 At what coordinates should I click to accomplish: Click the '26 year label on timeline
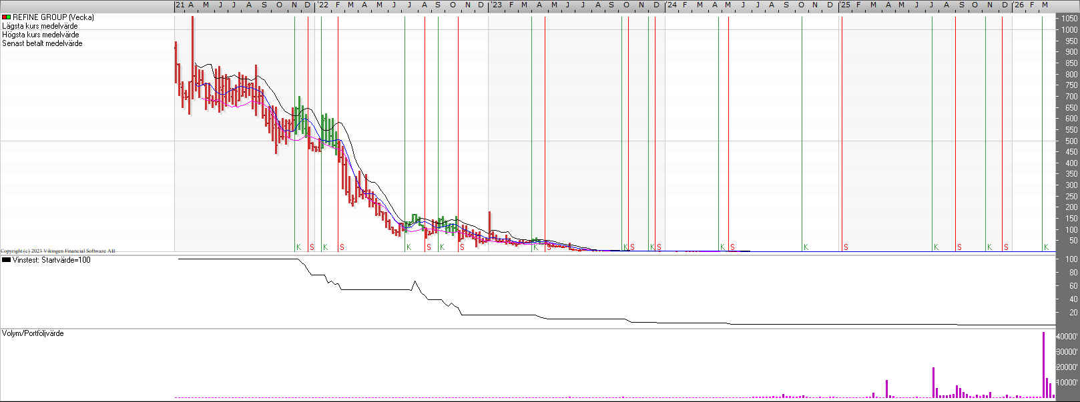point(1019,5)
